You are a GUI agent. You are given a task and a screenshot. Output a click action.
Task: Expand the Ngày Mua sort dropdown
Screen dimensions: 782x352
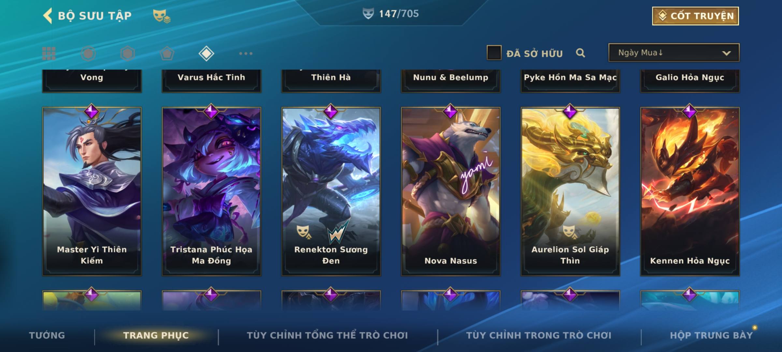674,53
